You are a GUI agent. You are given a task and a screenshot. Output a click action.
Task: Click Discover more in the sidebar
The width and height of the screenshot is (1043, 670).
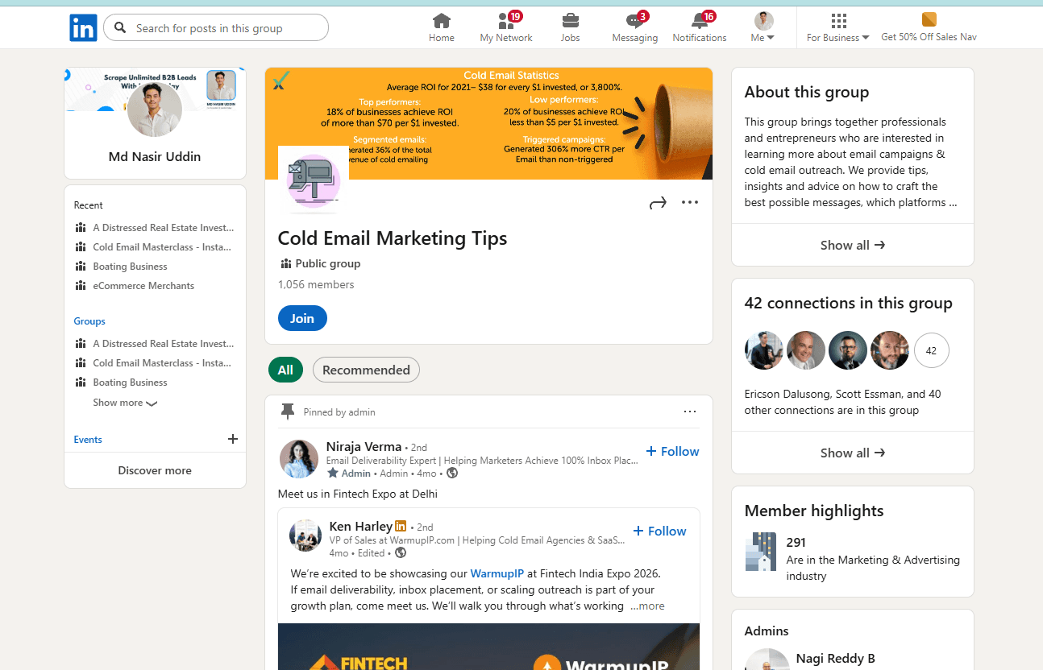tap(155, 470)
